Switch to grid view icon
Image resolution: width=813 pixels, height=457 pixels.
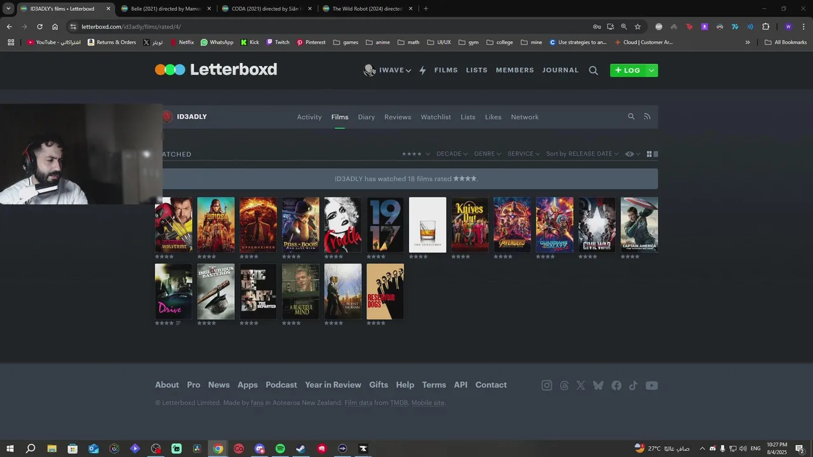pyautogui.click(x=649, y=154)
